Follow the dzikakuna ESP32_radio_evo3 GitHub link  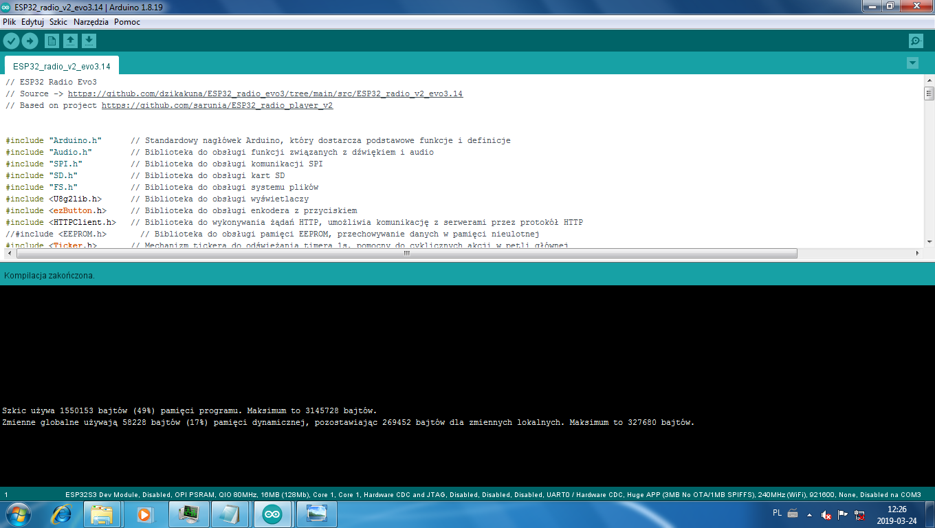(x=265, y=93)
